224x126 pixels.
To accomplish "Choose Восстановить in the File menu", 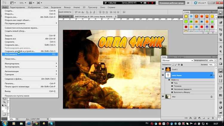I will pyautogui.click(x=30, y=54).
